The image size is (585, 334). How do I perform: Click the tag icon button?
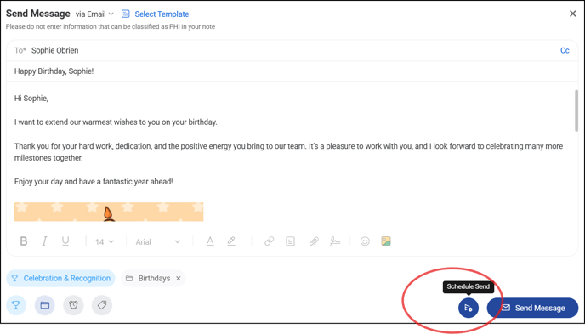102,305
